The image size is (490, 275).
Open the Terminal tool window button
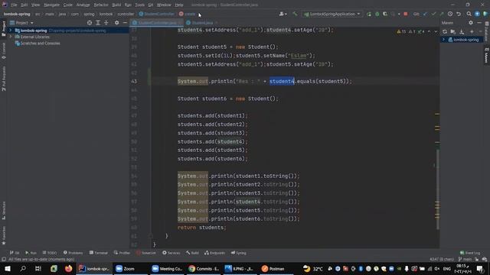(99, 253)
